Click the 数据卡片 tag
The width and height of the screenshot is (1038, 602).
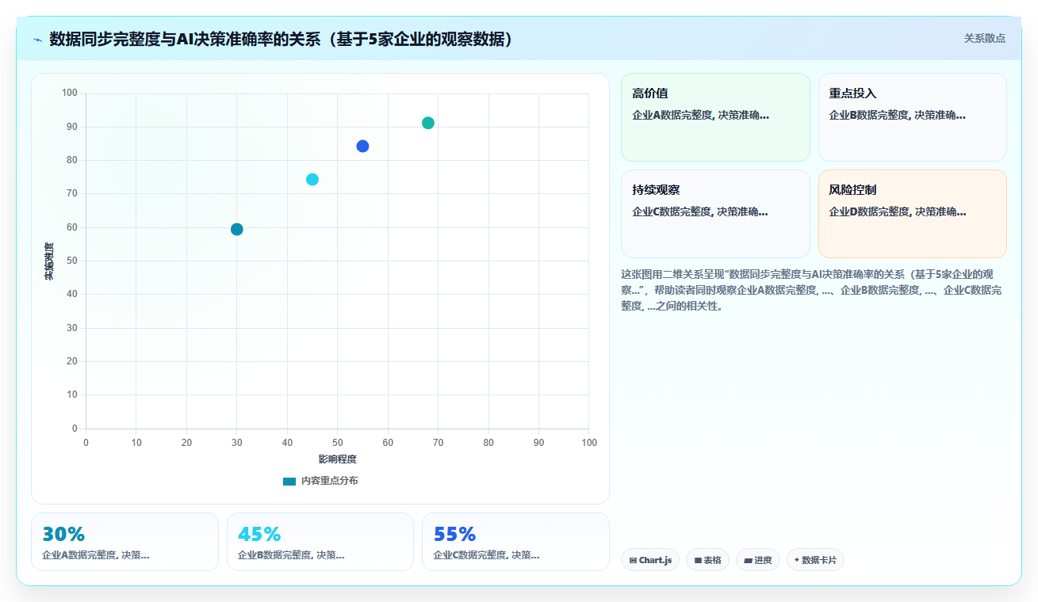coord(815,560)
